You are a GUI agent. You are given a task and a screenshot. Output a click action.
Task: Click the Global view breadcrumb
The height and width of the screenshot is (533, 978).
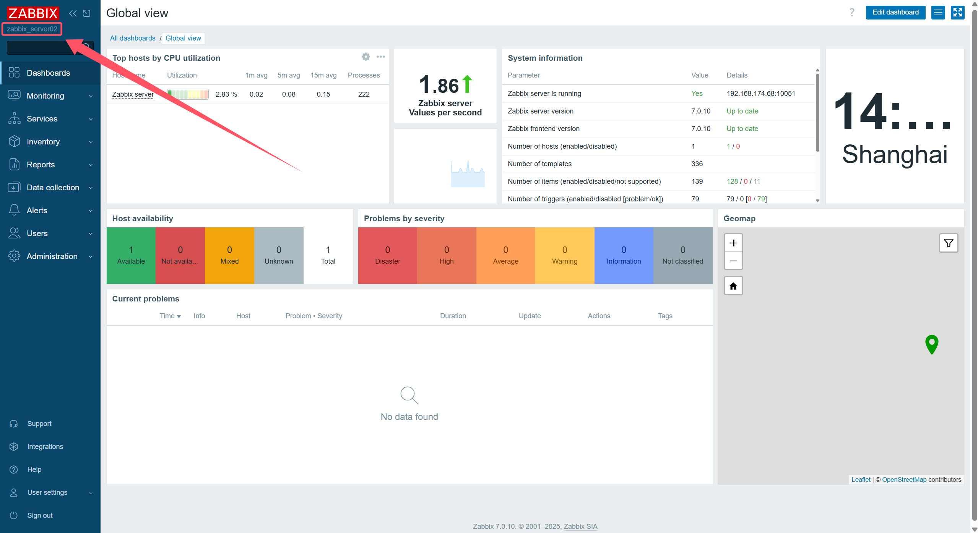[183, 38]
